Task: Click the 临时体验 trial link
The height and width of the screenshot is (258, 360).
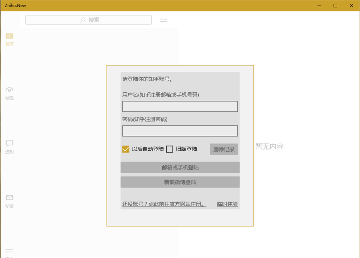Action: click(x=227, y=204)
